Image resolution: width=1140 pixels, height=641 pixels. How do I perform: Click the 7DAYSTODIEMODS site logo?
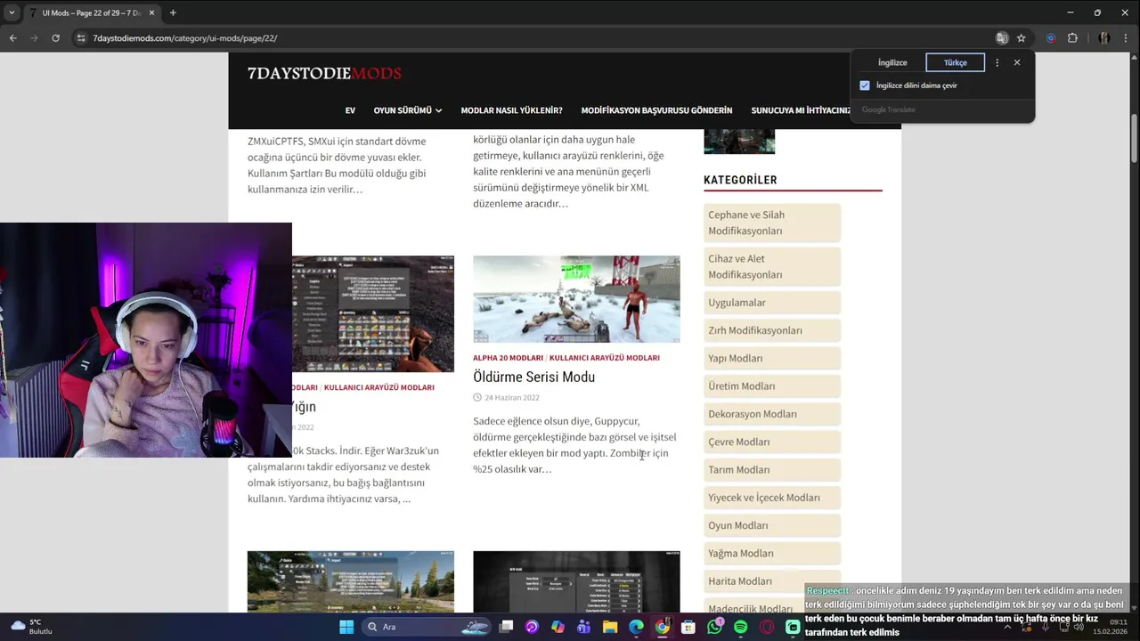pyautogui.click(x=324, y=73)
